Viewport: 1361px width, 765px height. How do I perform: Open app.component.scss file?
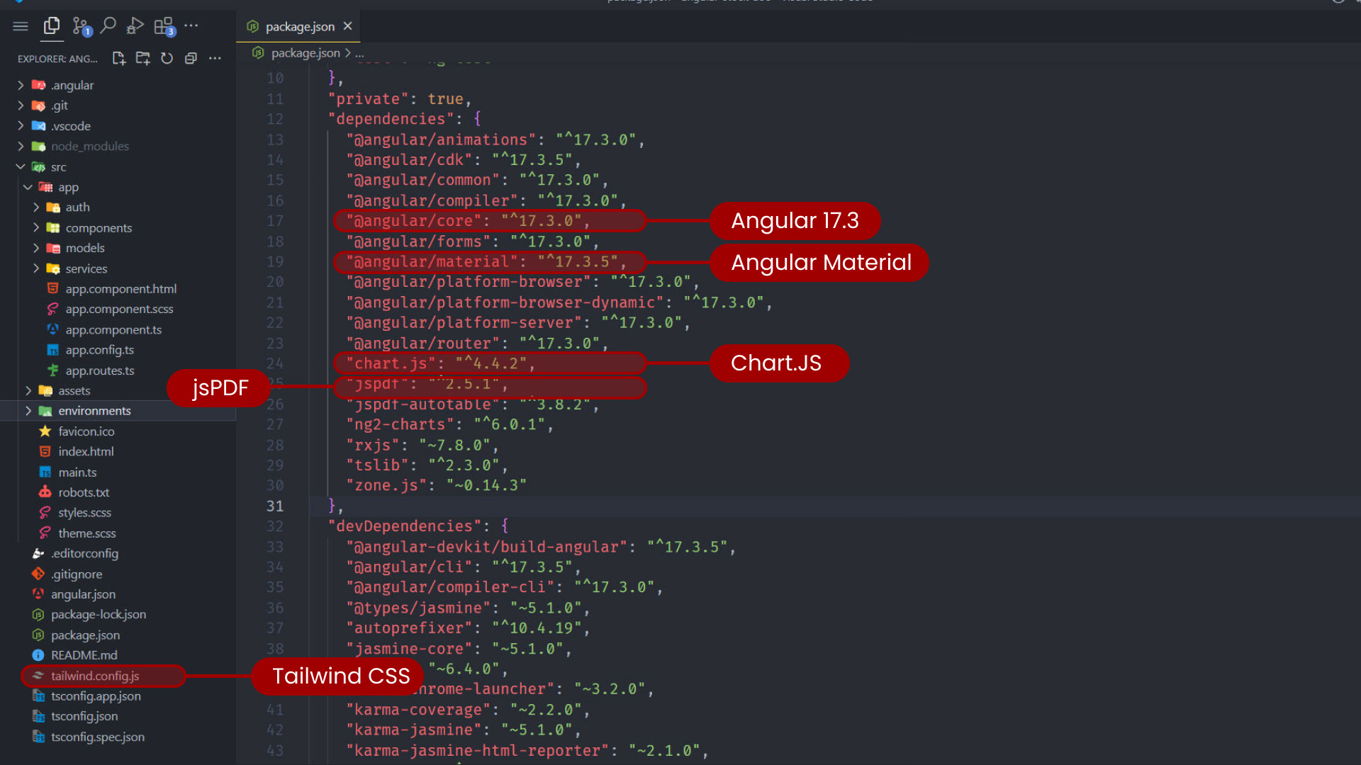pyautogui.click(x=119, y=309)
